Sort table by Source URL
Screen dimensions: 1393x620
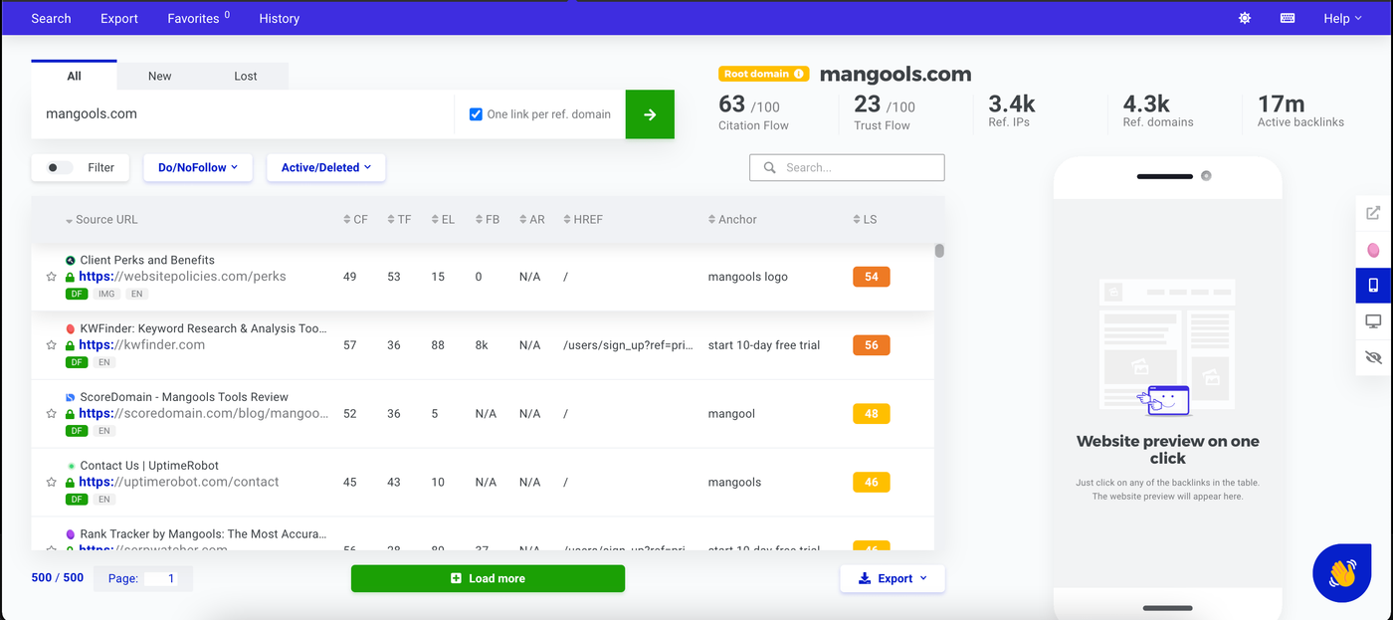coord(101,219)
